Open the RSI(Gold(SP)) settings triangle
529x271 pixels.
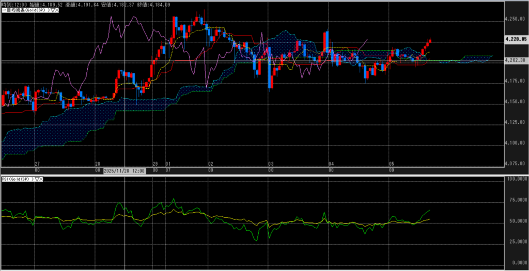pyautogui.click(x=36, y=179)
